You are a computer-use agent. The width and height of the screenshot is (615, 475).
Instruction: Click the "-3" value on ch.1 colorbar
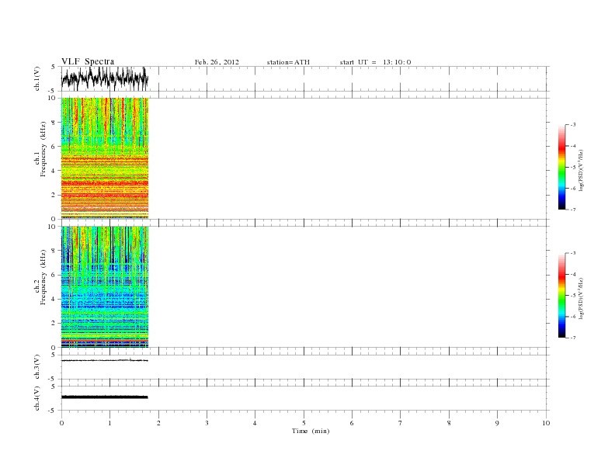tap(573, 125)
